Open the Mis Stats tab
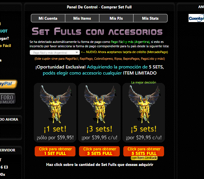204x179 pixels. 150,18
